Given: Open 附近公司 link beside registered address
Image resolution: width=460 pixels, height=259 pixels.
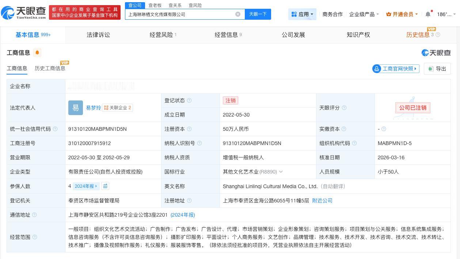Looking at the screenshot, I should [322, 201].
